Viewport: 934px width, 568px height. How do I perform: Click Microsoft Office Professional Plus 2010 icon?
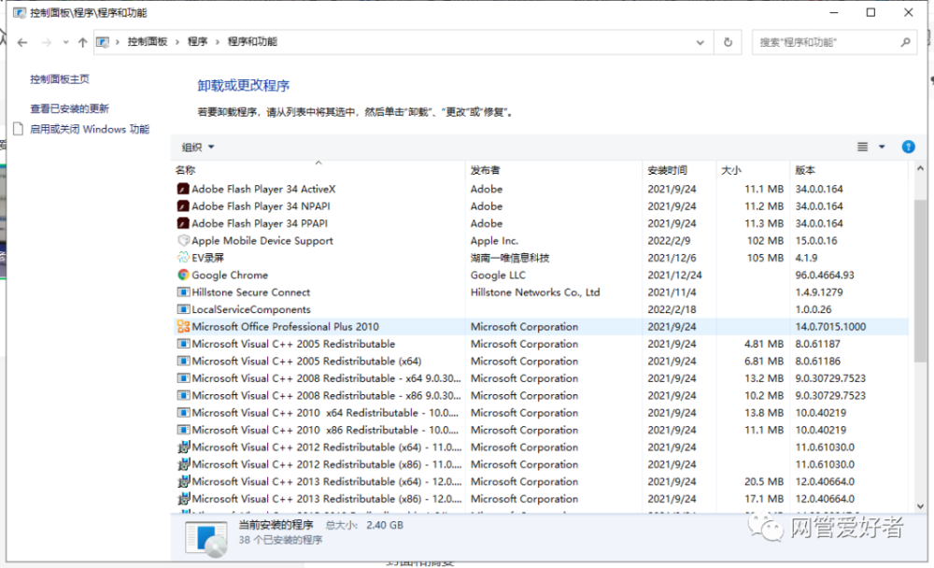pos(183,327)
